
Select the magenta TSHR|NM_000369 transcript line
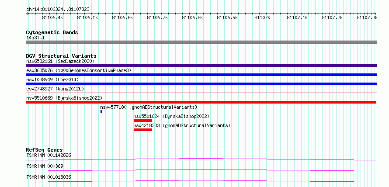(x=201, y=170)
